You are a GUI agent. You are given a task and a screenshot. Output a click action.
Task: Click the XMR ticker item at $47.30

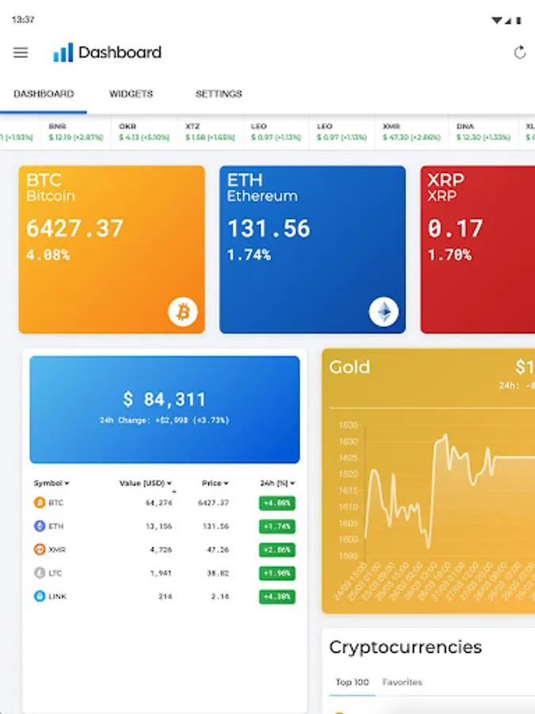pyautogui.click(x=411, y=132)
